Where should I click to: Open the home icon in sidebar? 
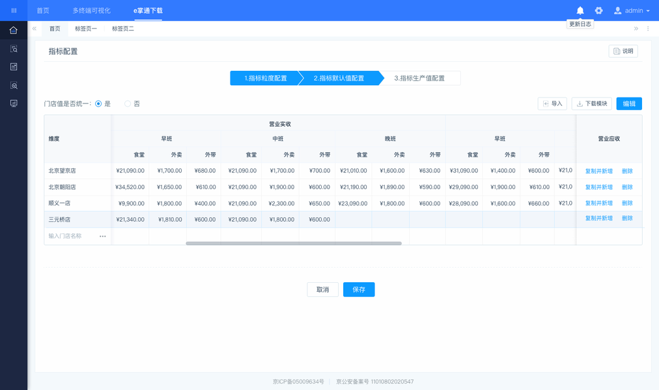pyautogui.click(x=14, y=30)
